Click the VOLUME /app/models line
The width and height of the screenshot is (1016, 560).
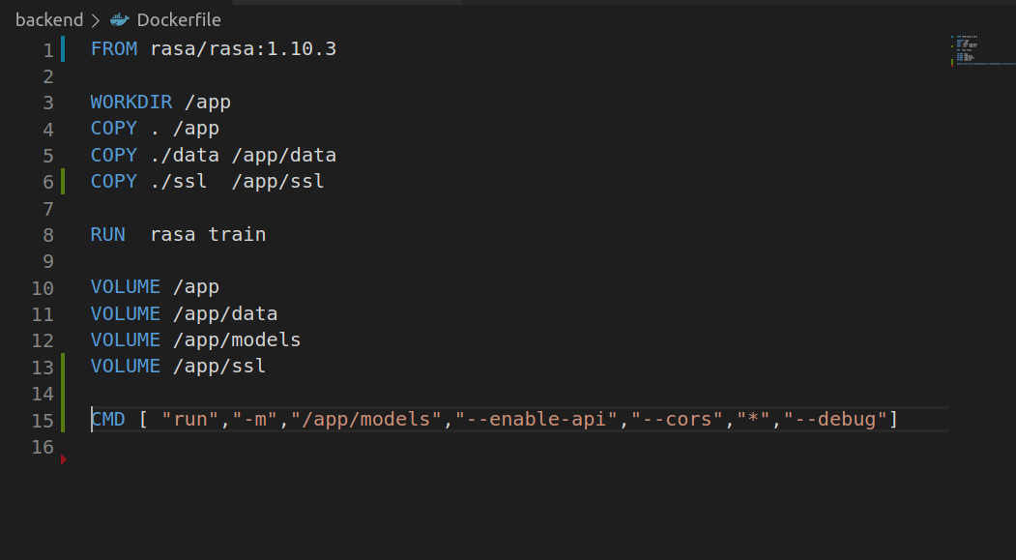pos(195,339)
